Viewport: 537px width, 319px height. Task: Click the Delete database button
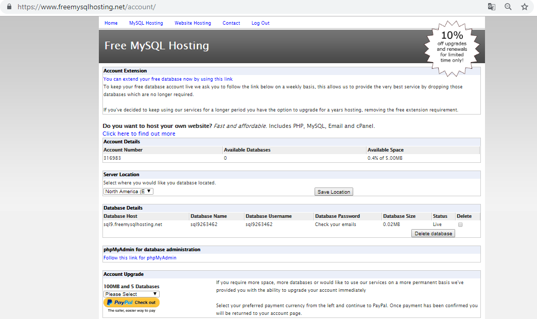[x=433, y=233]
